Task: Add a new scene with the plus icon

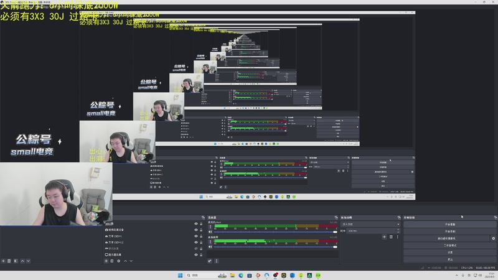Action: pyautogui.click(x=3, y=261)
